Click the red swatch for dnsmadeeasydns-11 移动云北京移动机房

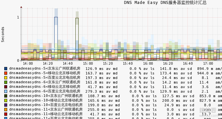click(6, 114)
